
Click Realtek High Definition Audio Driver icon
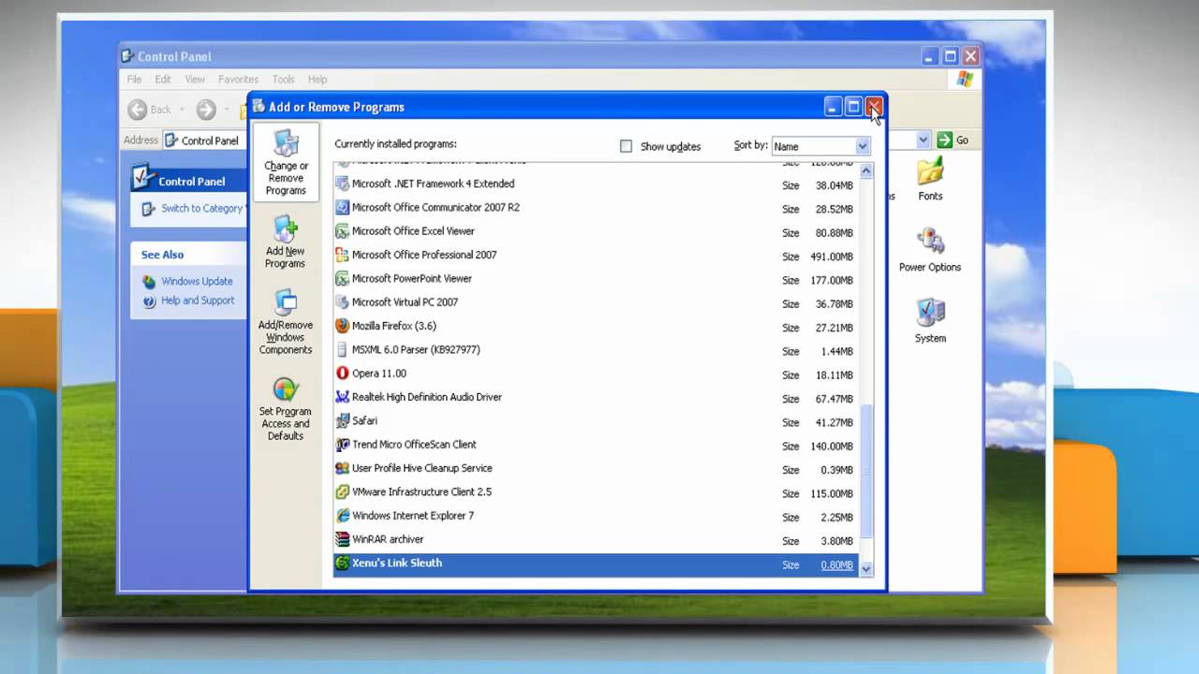342,397
